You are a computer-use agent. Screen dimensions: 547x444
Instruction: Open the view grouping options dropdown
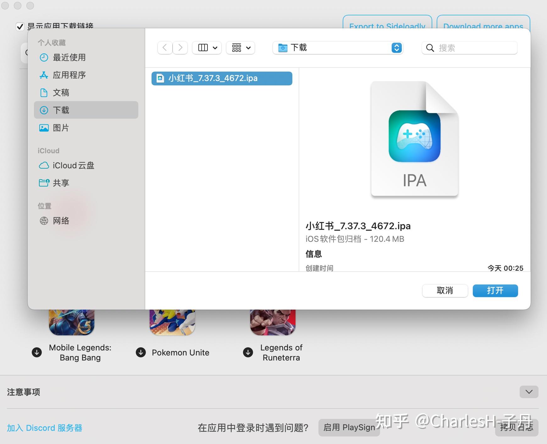click(x=240, y=48)
